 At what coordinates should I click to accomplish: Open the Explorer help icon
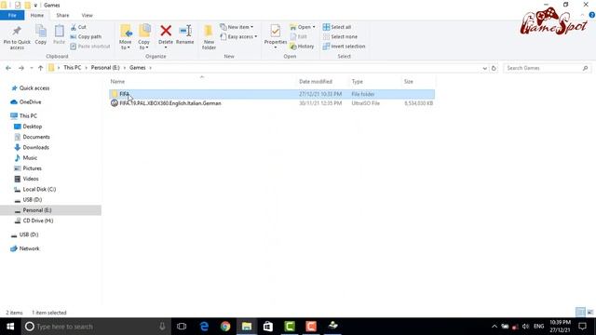click(592, 15)
